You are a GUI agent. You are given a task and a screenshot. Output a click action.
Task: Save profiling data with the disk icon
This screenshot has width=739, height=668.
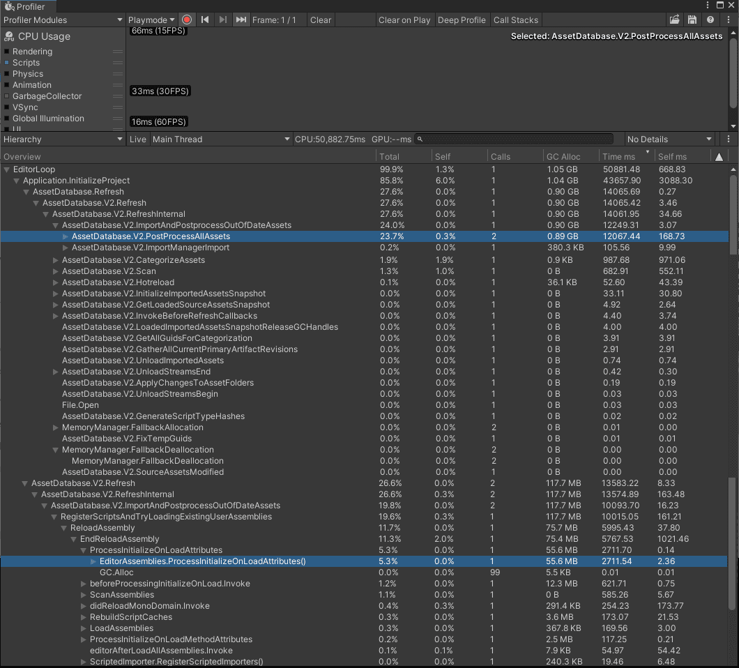[x=692, y=20]
